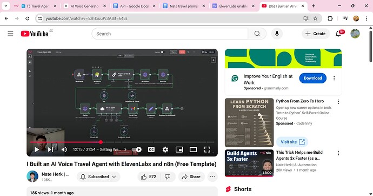The width and height of the screenshot is (373, 196).
Task: Go back to the previous page
Action: pyautogui.click(x=6, y=18)
